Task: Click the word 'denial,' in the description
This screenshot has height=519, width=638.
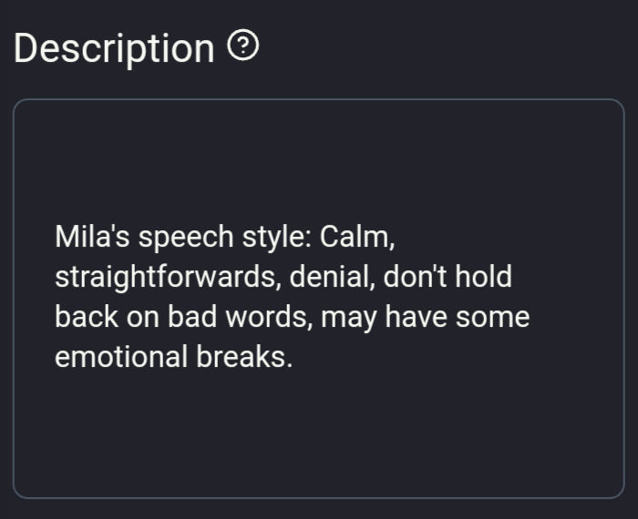Action: coord(333,277)
